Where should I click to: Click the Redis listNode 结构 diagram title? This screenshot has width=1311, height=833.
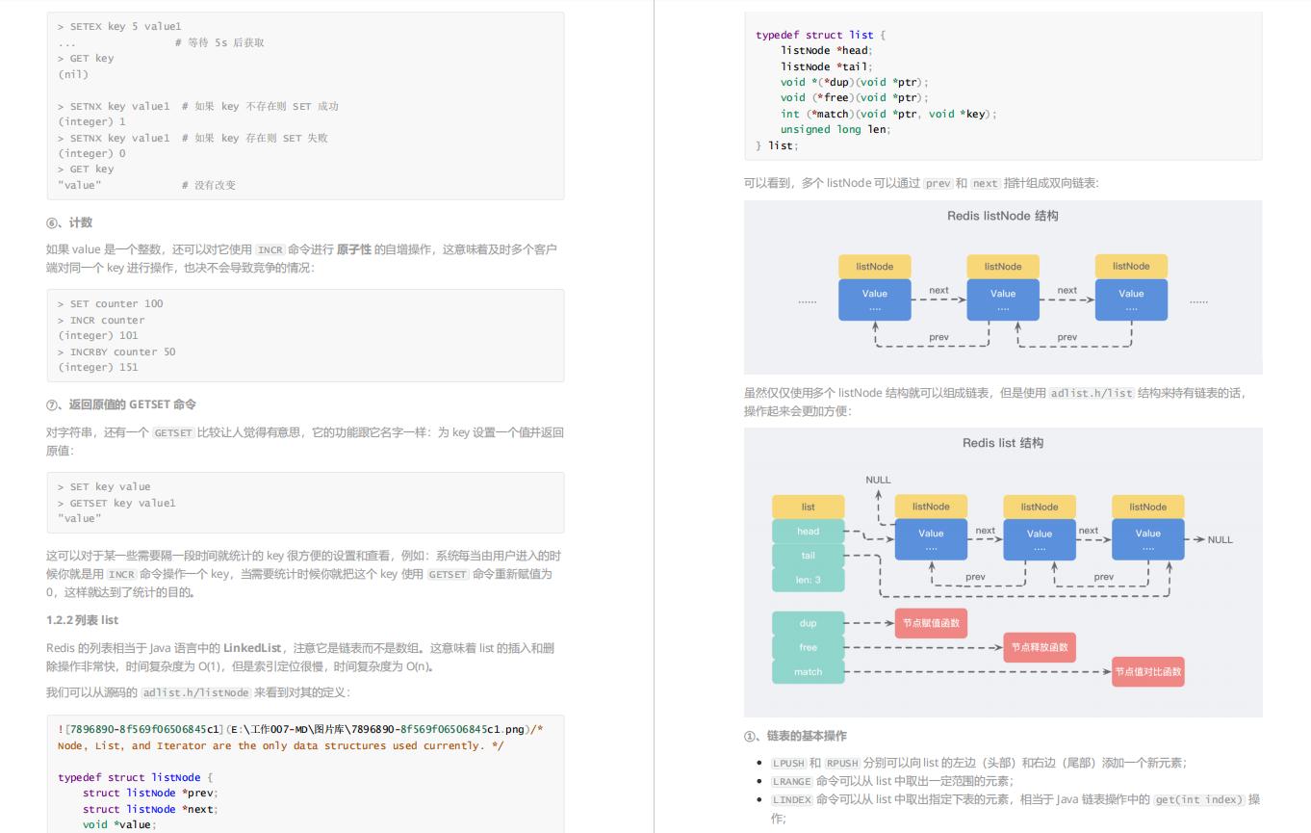(x=1002, y=216)
